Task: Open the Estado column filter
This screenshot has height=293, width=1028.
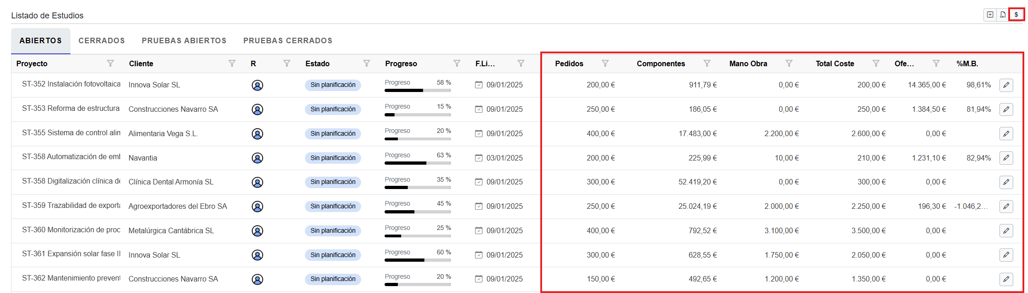Action: coord(367,63)
